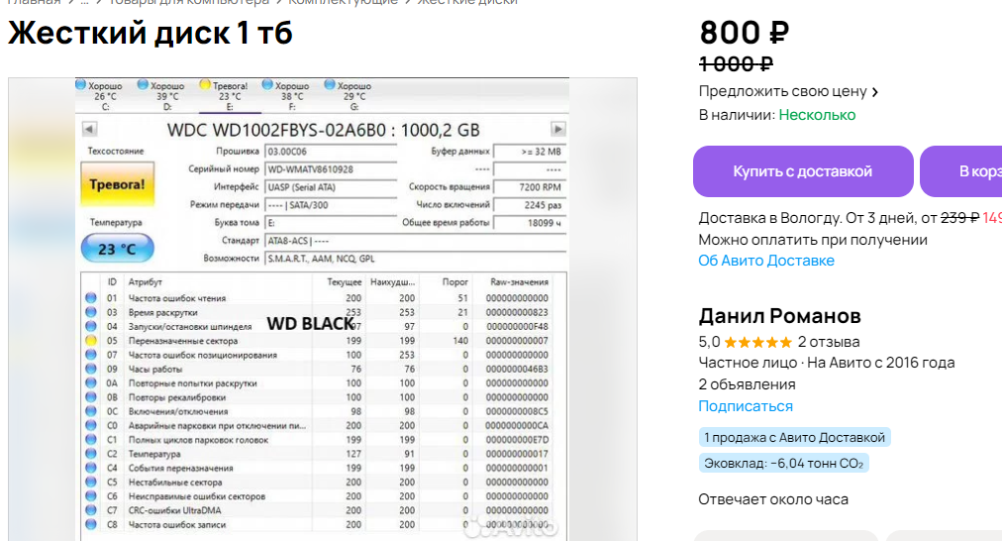Open Предложить свою цену link

pos(782,91)
